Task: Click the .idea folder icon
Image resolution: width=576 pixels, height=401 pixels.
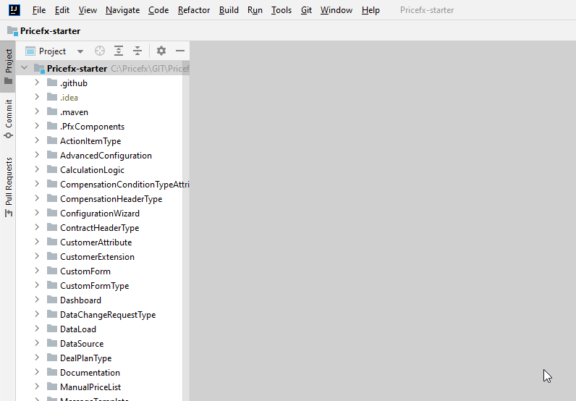Action: point(52,97)
